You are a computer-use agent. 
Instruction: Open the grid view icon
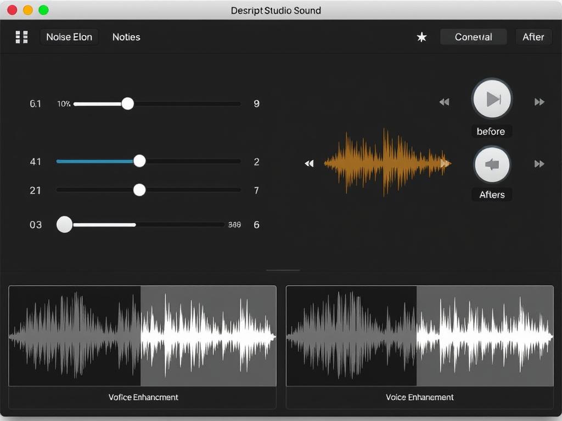[21, 37]
